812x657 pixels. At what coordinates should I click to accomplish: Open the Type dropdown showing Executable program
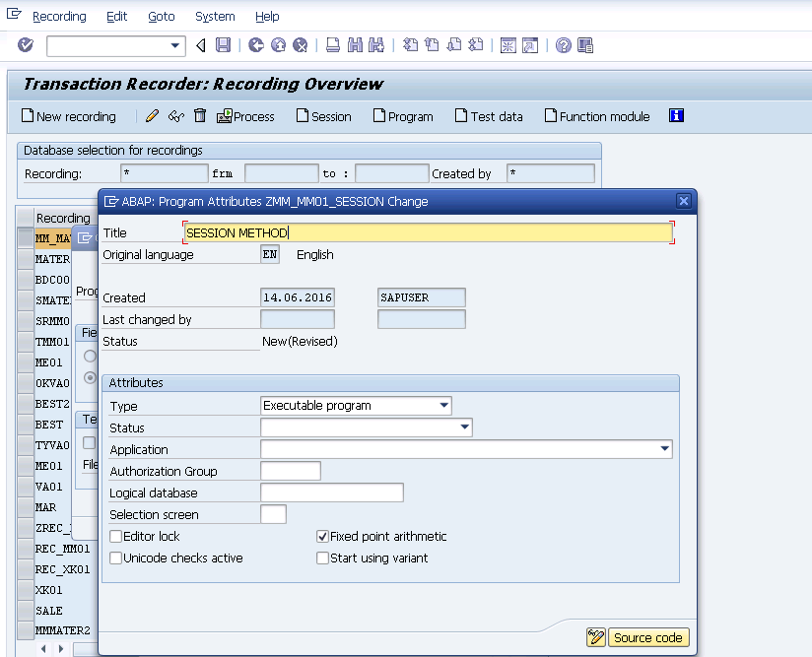pos(443,405)
